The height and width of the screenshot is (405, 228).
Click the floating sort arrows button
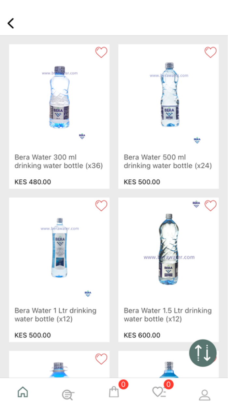pyautogui.click(x=202, y=353)
